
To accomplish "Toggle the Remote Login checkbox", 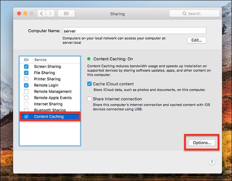I will (26, 85).
